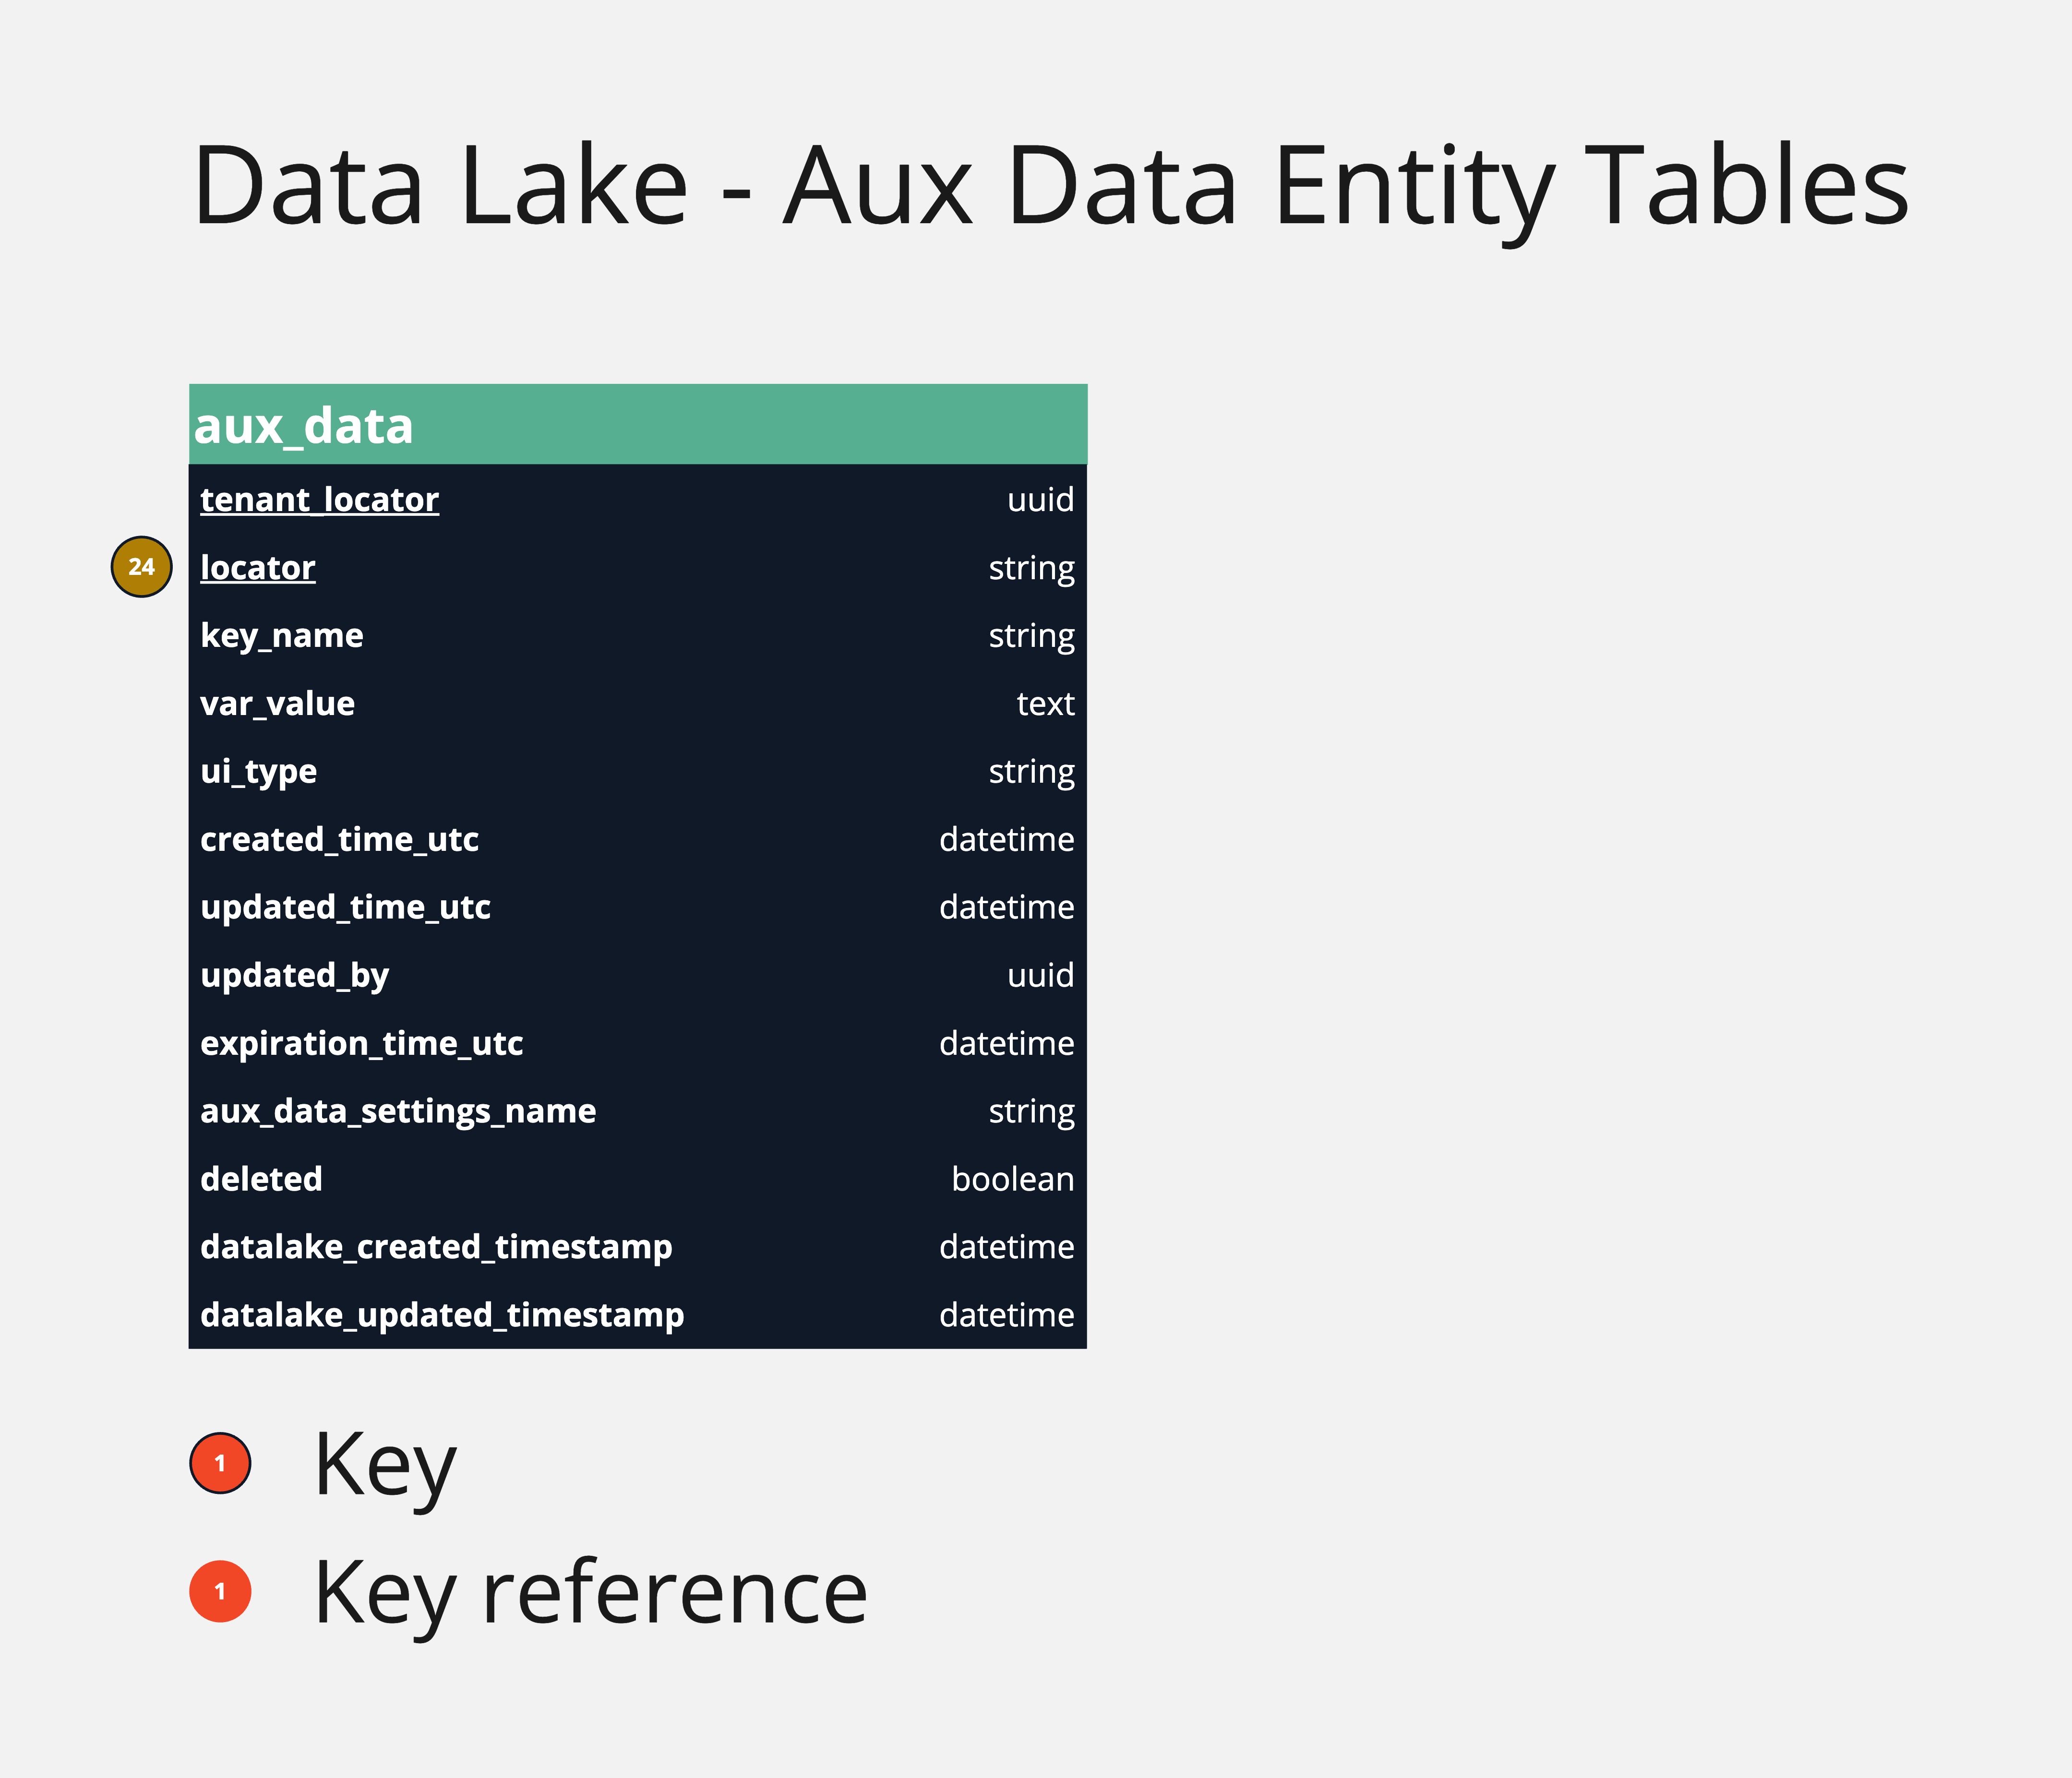Image resolution: width=2072 pixels, height=1778 pixels.
Task: Click the red Key reference legend marker
Action: pyautogui.click(x=220, y=1591)
